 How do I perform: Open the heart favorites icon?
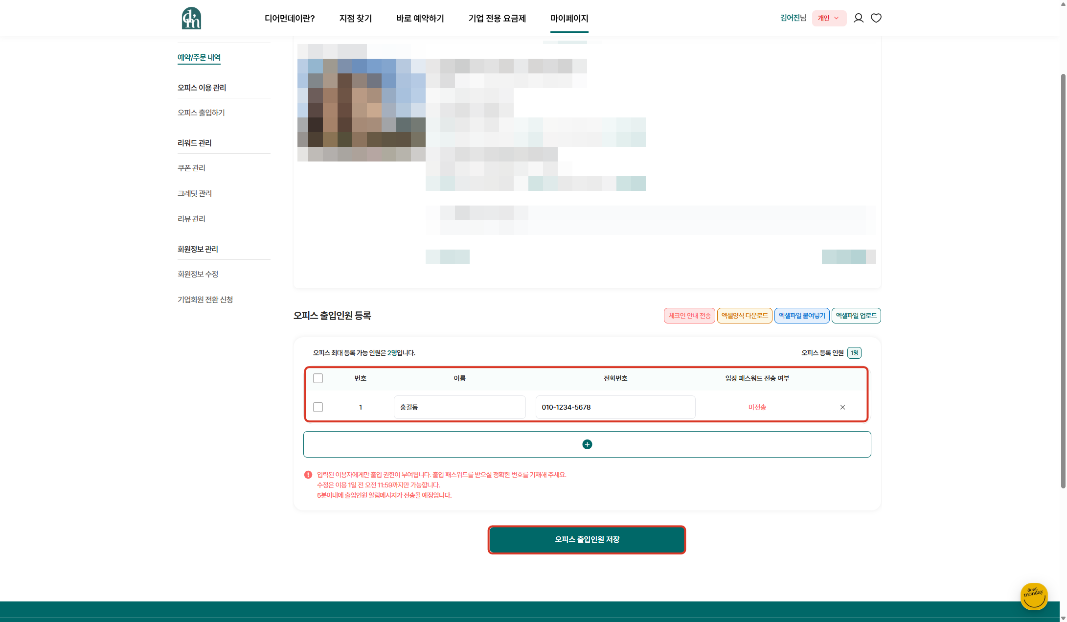click(876, 18)
